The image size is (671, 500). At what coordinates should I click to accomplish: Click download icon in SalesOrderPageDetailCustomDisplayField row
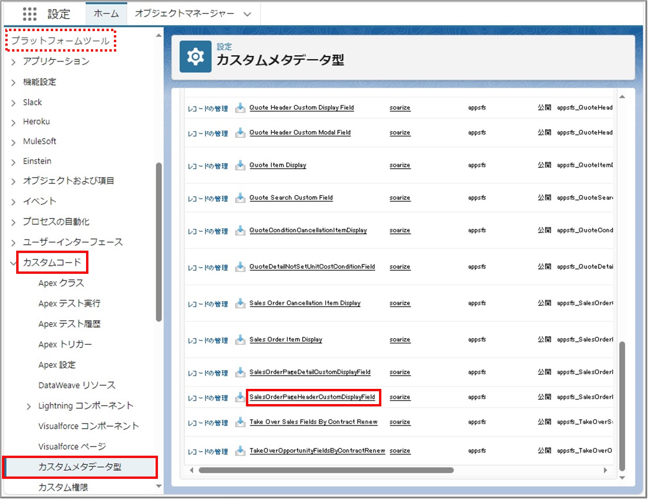[x=240, y=372]
